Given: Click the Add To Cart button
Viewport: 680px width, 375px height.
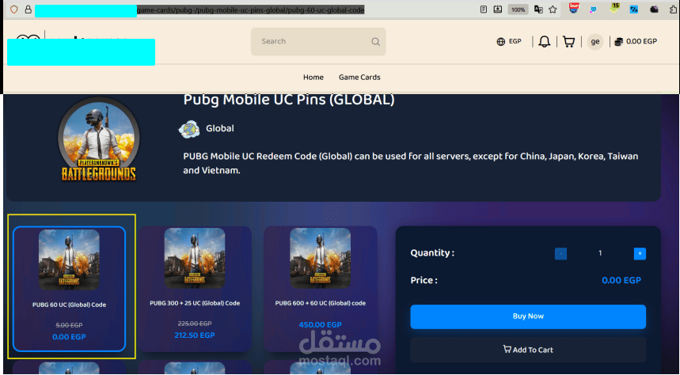Looking at the screenshot, I should point(528,350).
